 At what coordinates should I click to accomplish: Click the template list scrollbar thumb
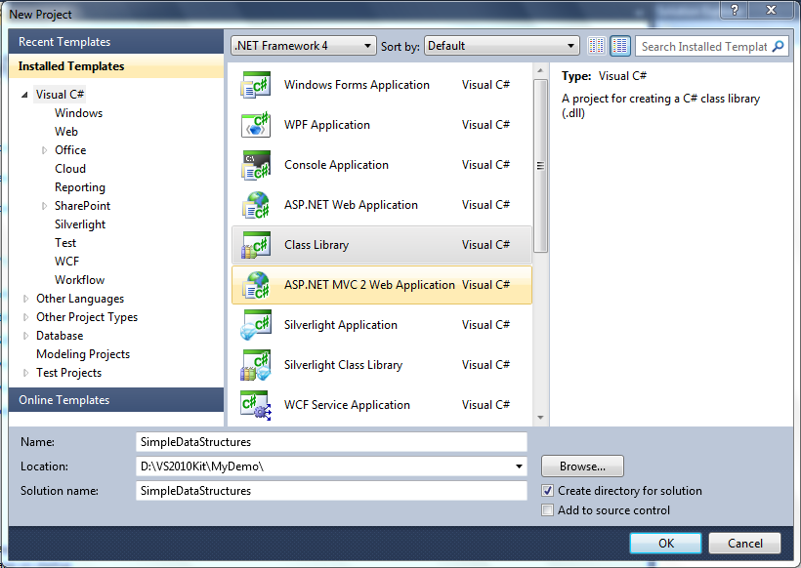[x=540, y=165]
